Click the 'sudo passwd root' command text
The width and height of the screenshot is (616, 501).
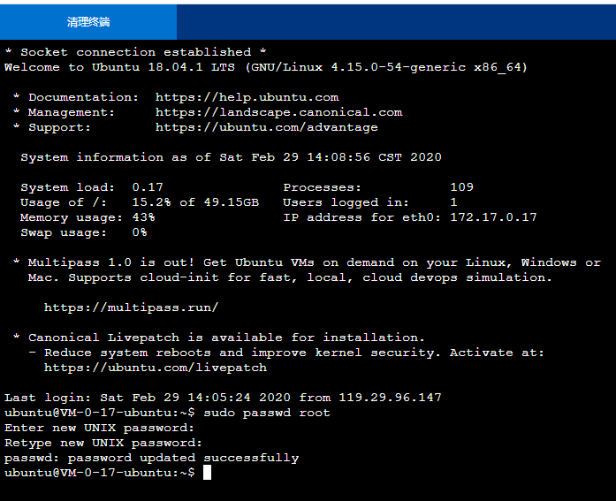[266, 413]
